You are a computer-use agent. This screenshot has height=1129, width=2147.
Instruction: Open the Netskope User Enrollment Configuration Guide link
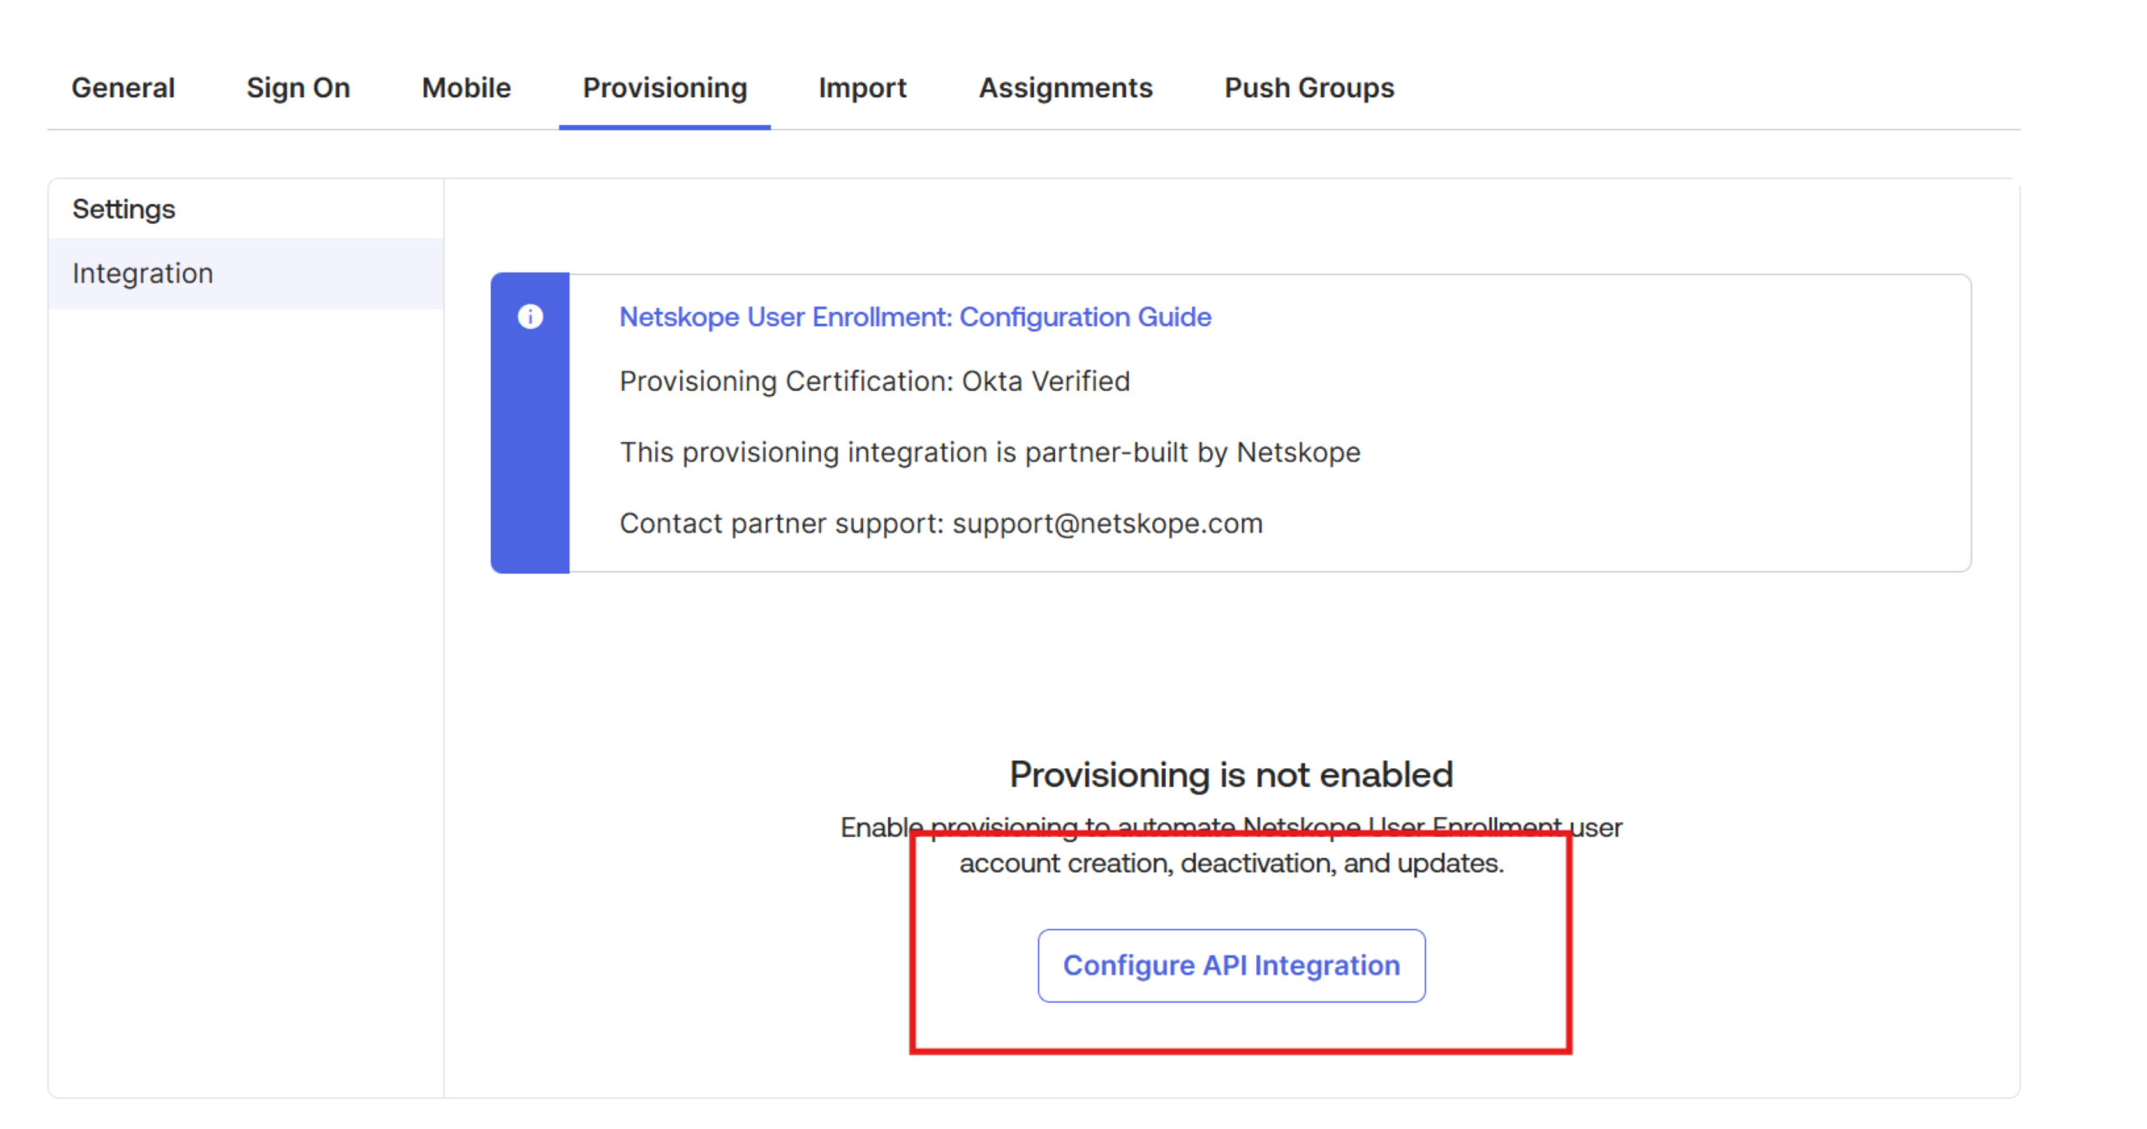click(915, 317)
